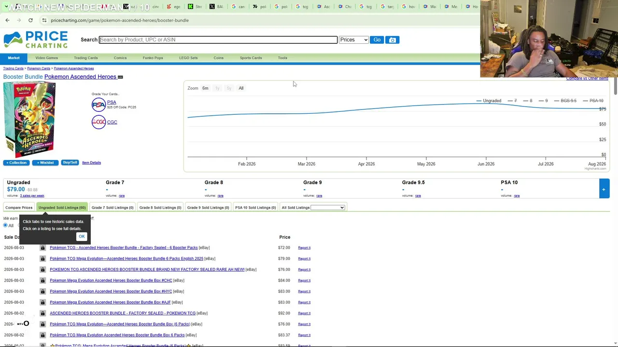Open the Video Games menu
The height and width of the screenshot is (347, 618).
click(x=46, y=58)
